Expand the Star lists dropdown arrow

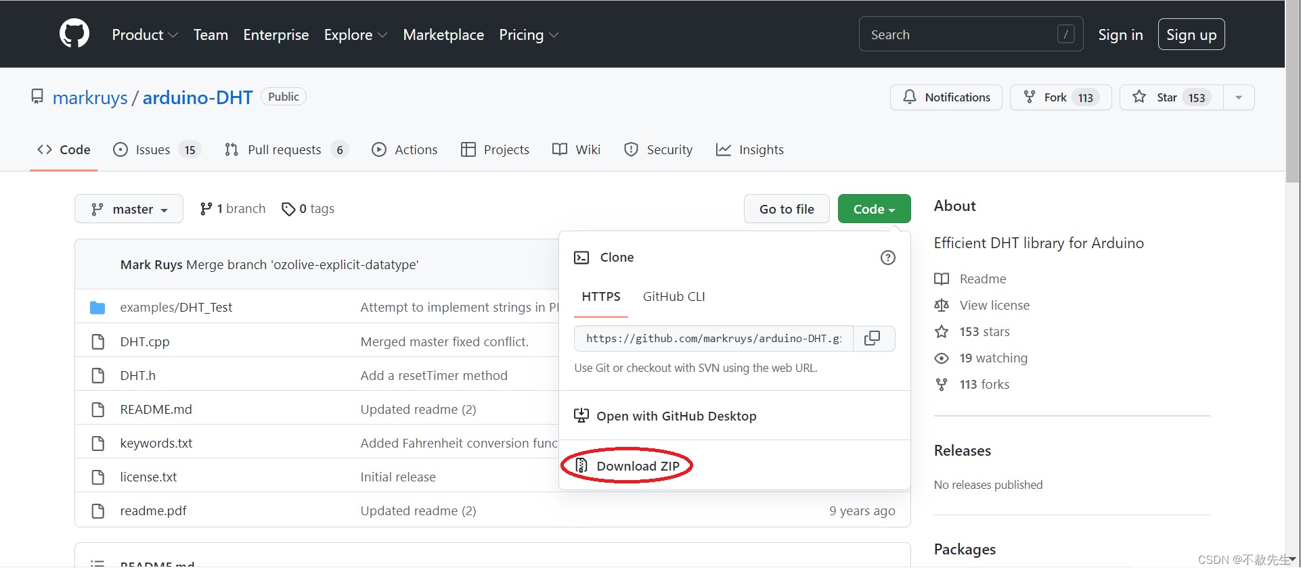click(1238, 97)
